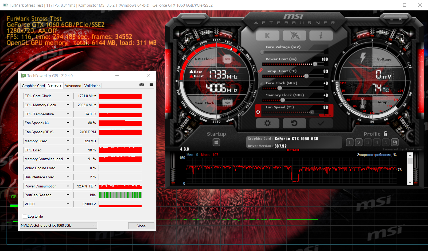Click the Power Limit slider handle
This screenshot has width=428, height=251.
click(x=315, y=64)
